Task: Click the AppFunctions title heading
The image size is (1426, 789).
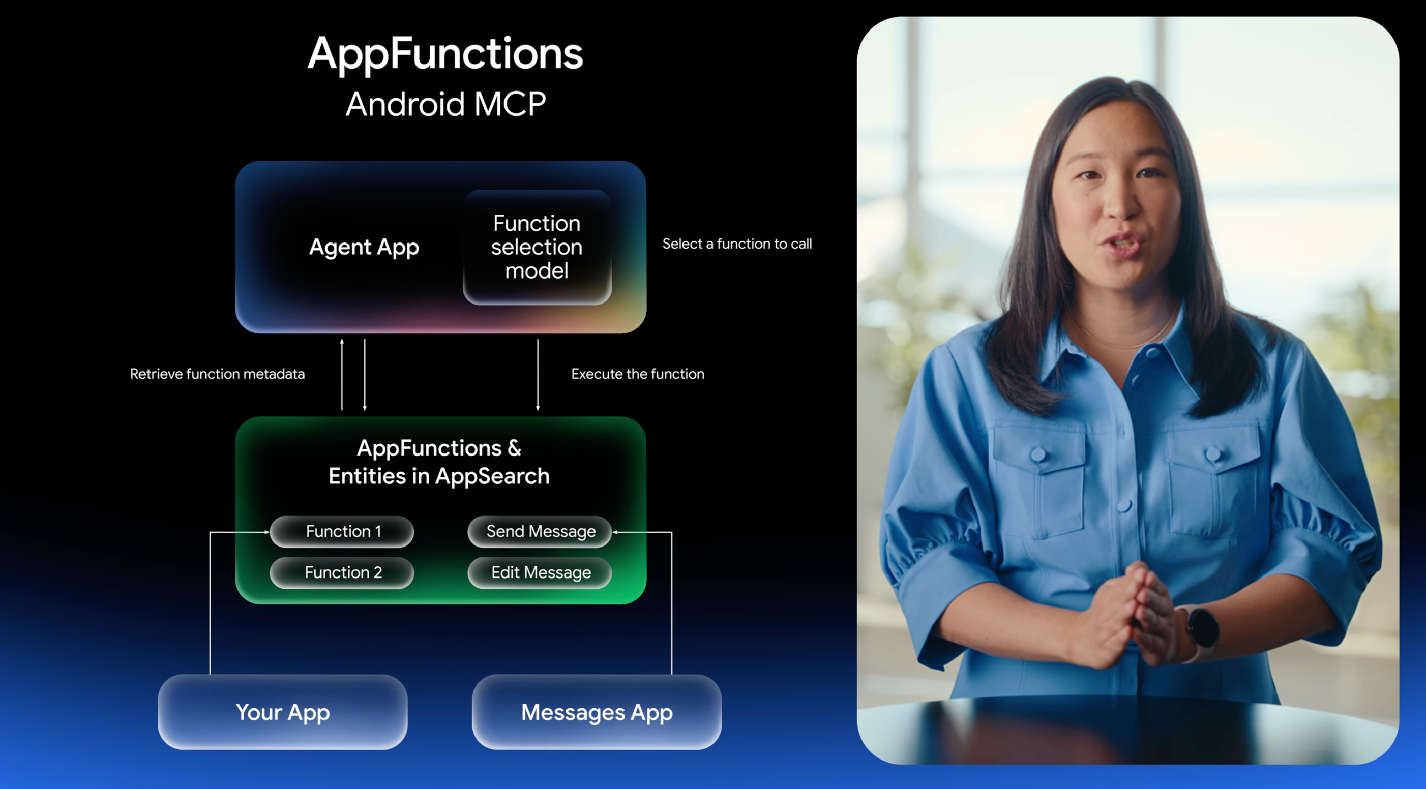Action: 445,54
